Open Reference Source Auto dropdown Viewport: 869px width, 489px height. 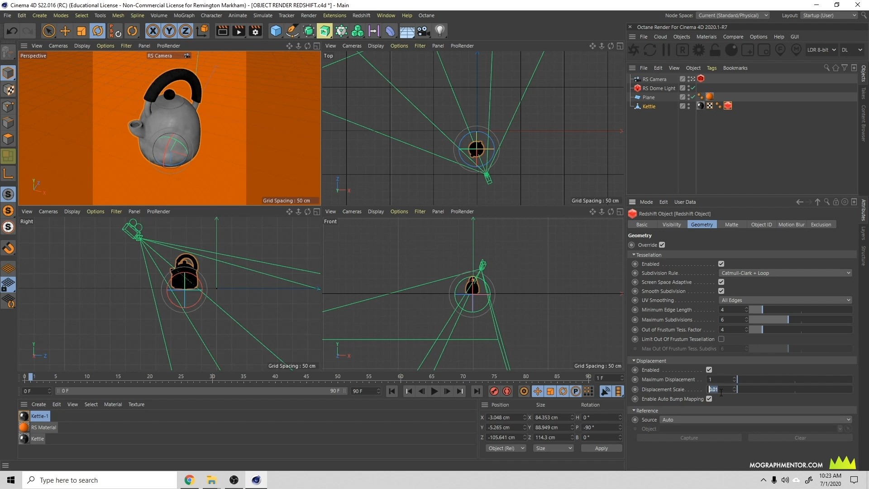(756, 420)
